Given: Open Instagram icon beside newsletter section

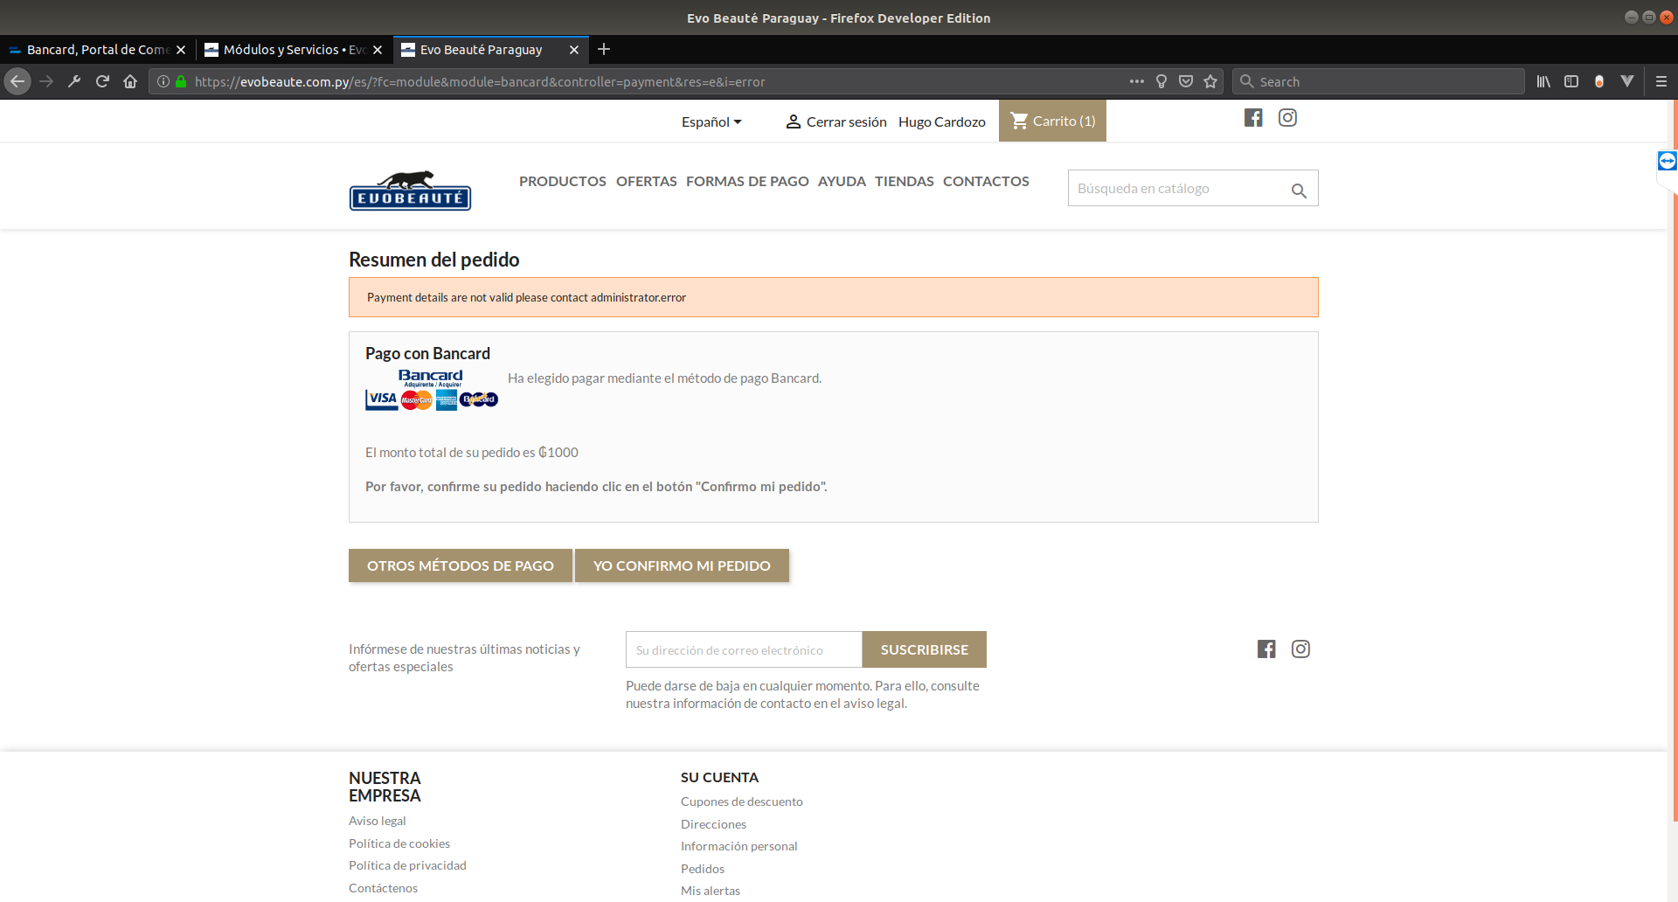Looking at the screenshot, I should pos(1300,649).
